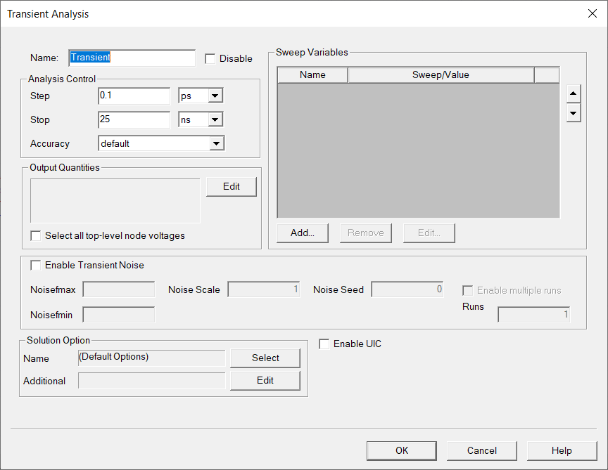Edit the Output Quantities list
The width and height of the screenshot is (608, 470).
[232, 187]
